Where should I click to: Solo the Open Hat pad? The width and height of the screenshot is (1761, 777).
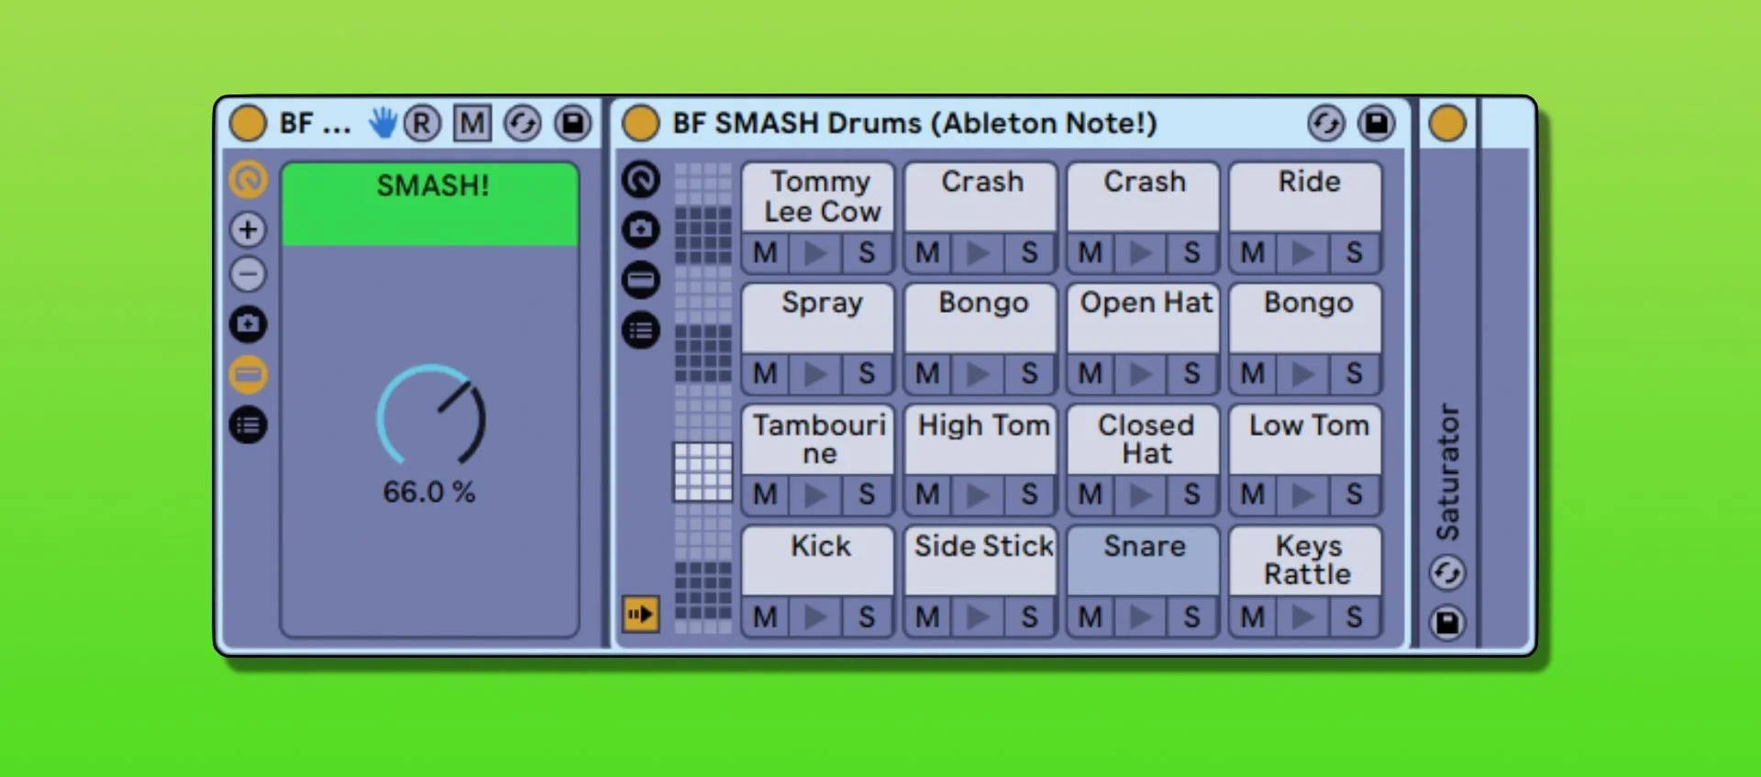tap(1191, 374)
